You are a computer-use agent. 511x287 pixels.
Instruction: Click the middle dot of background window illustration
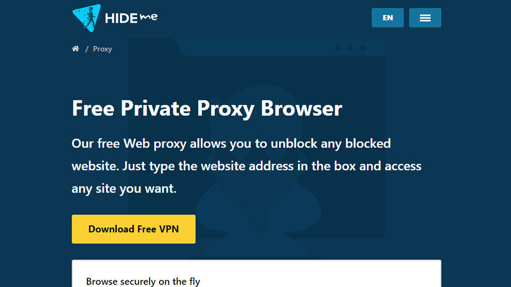350,48
